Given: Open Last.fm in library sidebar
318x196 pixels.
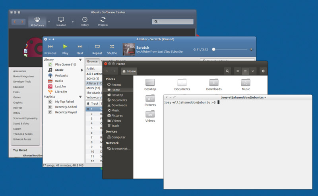Looking at the screenshot, I should pos(60,86).
